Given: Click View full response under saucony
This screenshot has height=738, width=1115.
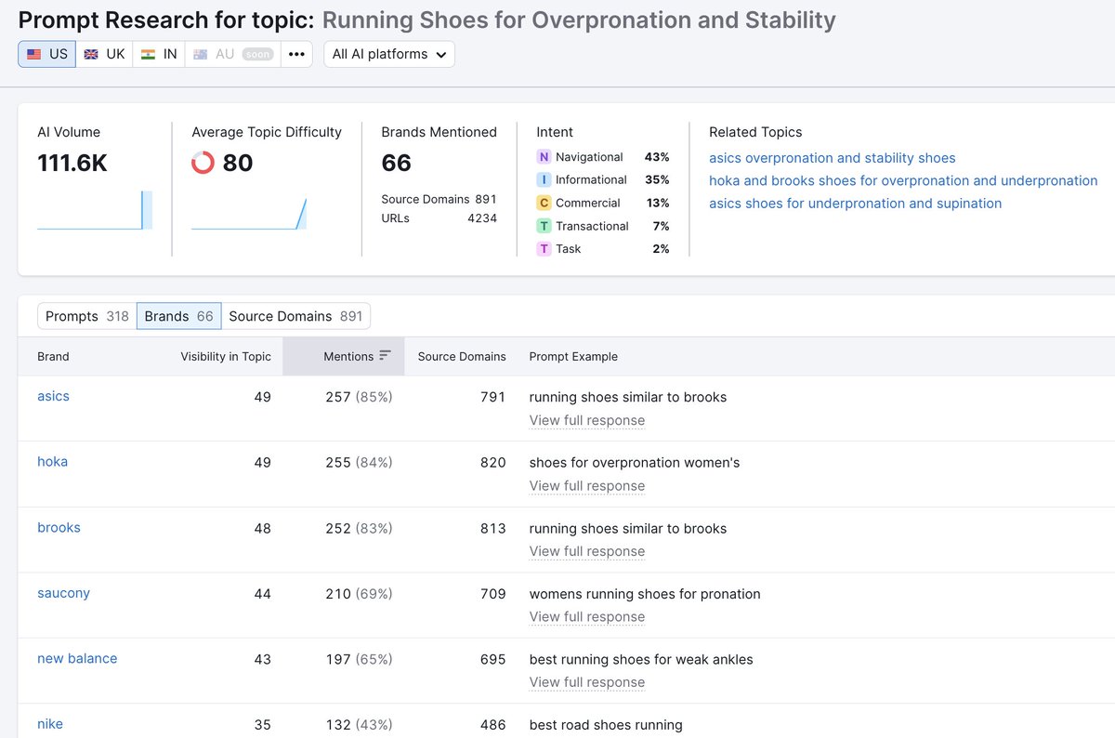Looking at the screenshot, I should [x=586, y=616].
